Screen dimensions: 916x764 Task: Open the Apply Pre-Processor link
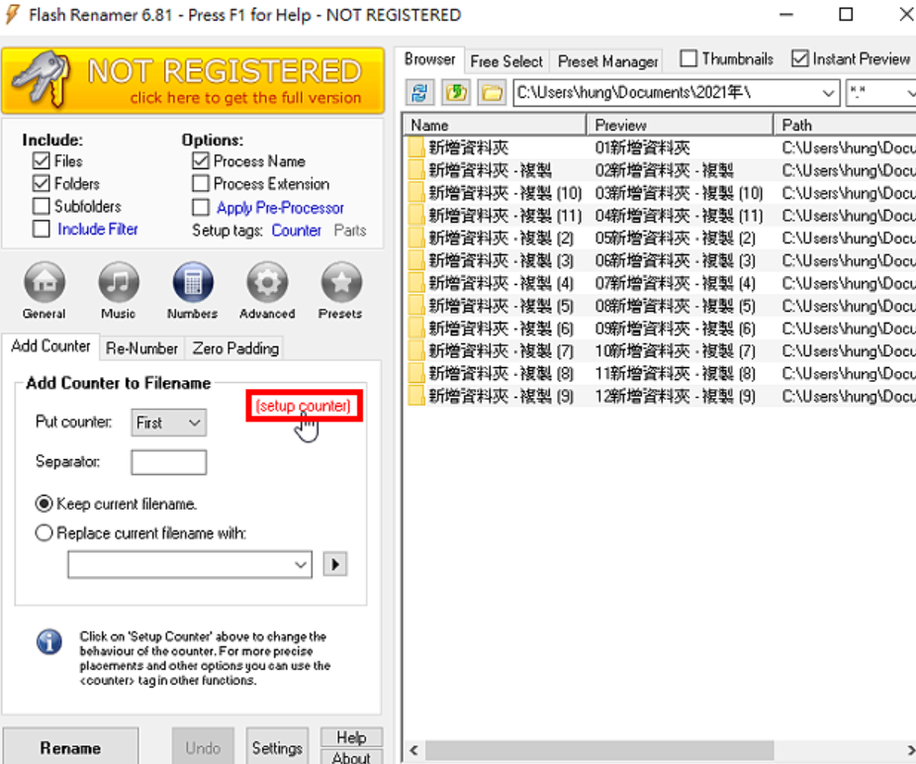click(280, 208)
